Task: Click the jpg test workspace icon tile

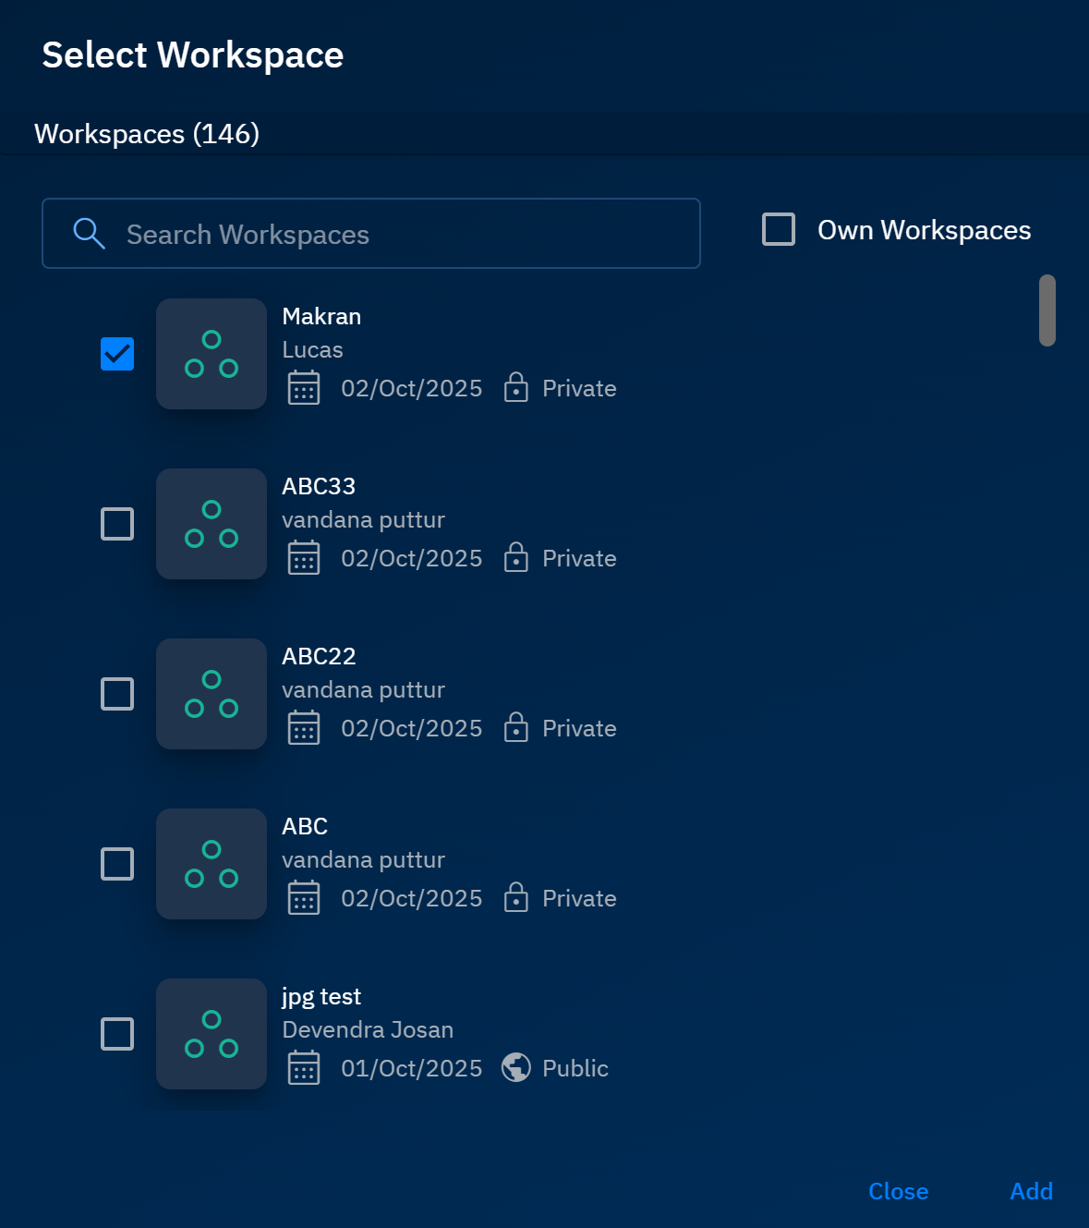Action: pyautogui.click(x=212, y=1034)
